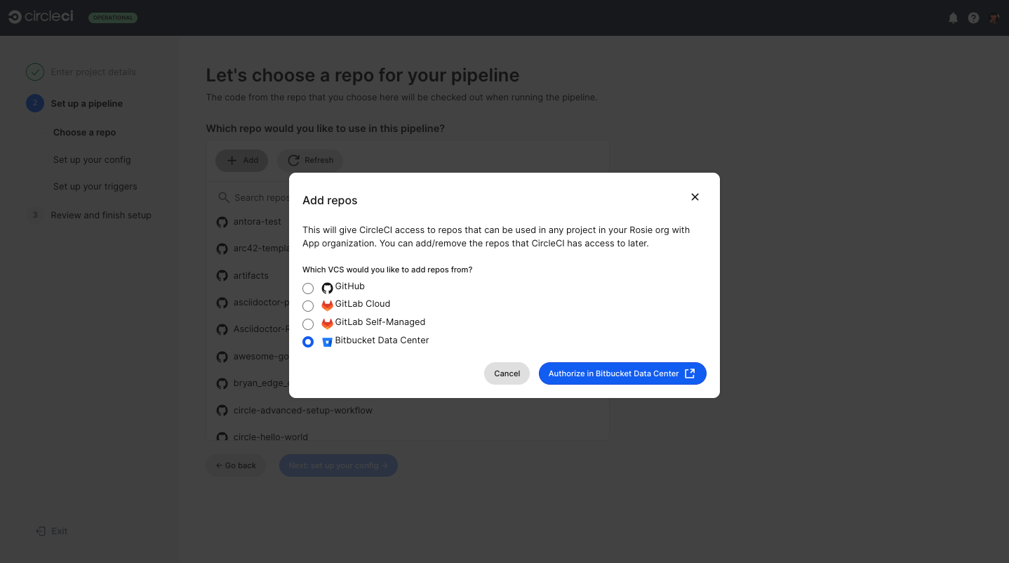The height and width of the screenshot is (563, 1009).
Task: Click the Exit link in sidebar
Action: click(60, 531)
